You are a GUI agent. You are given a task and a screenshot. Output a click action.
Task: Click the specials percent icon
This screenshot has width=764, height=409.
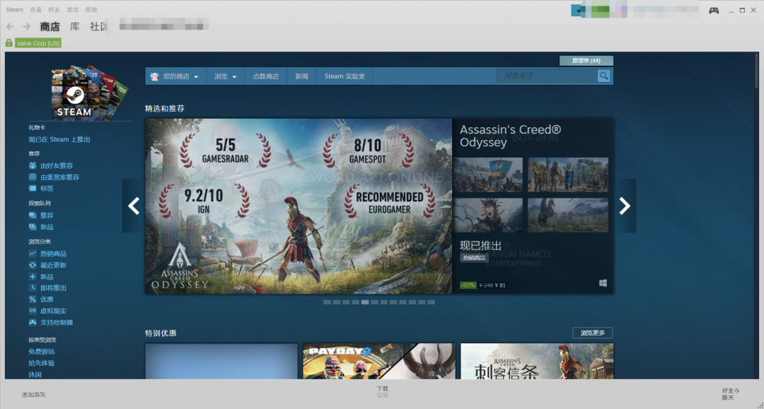(x=33, y=299)
